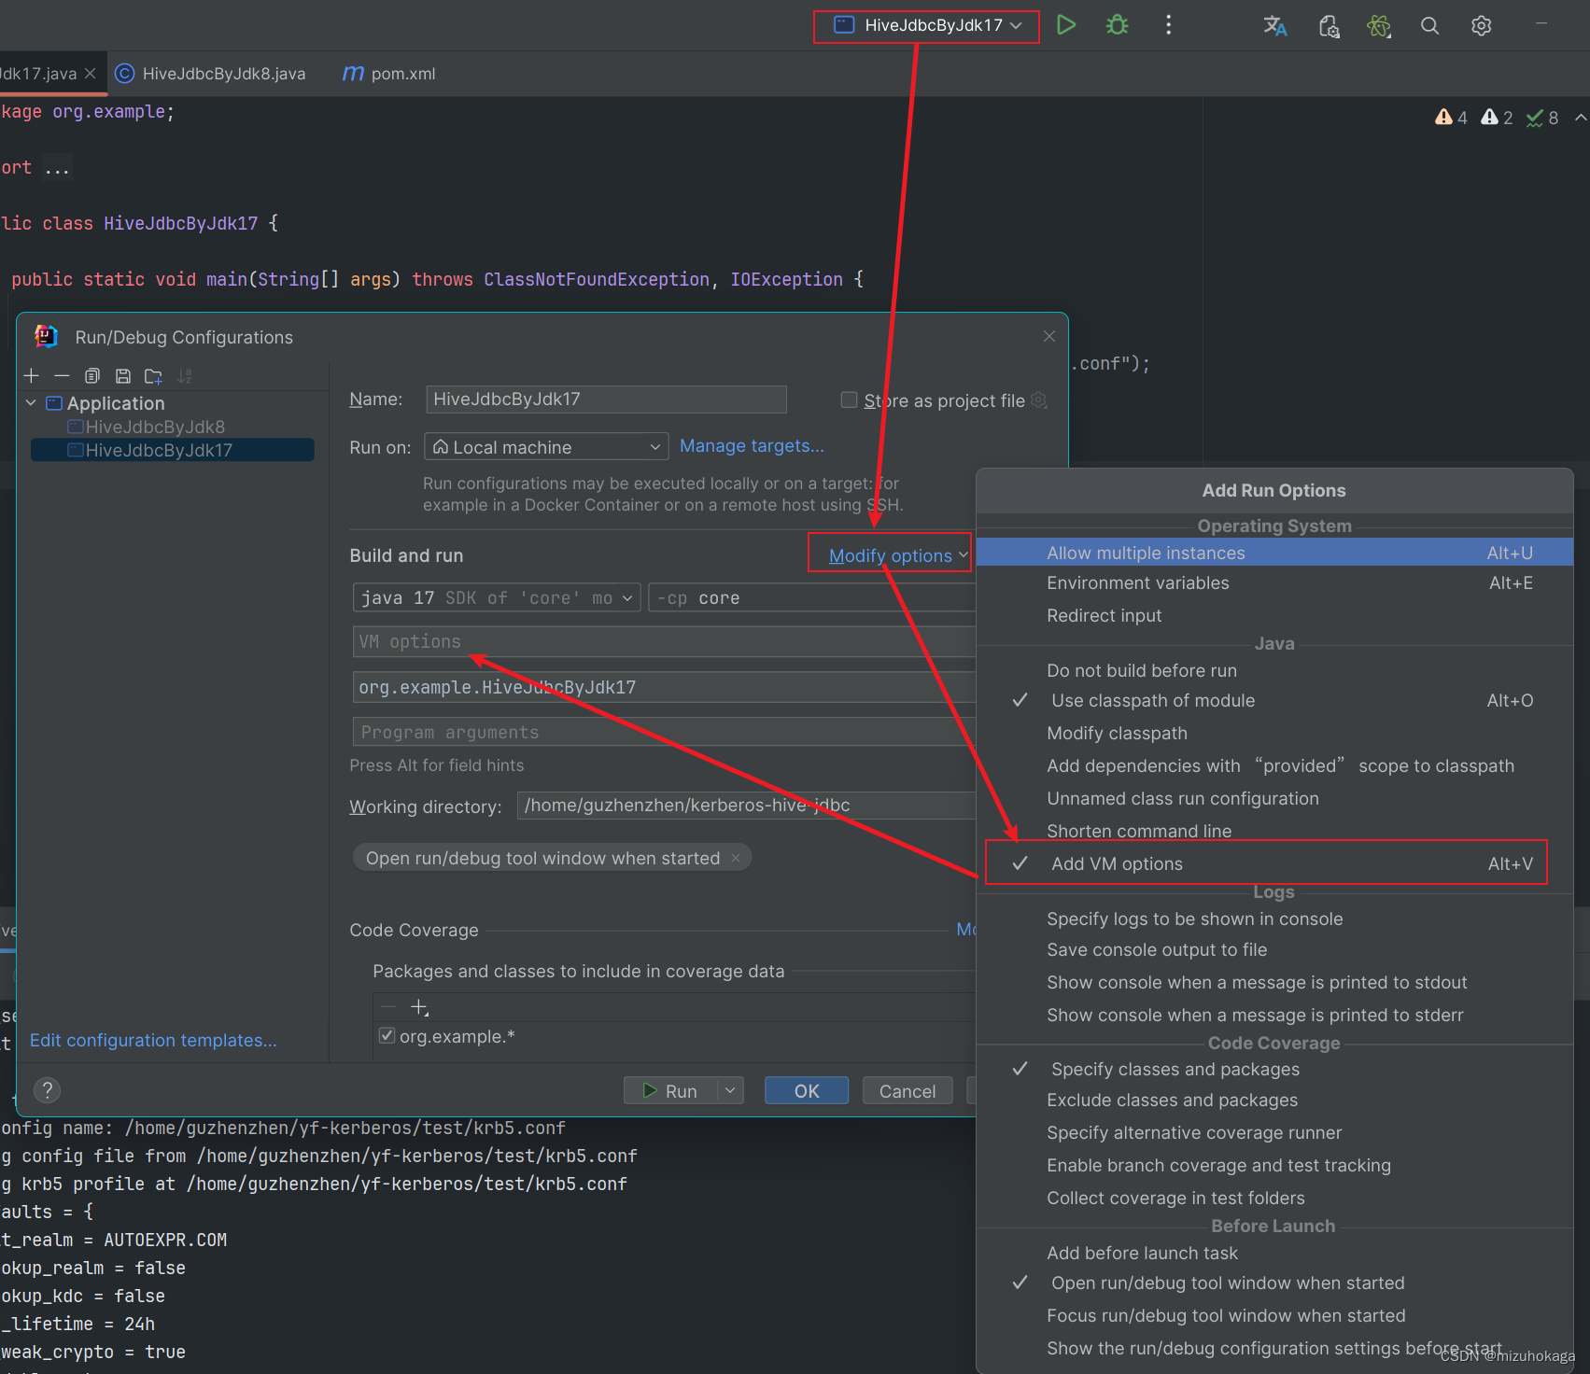This screenshot has width=1590, height=1374.
Task: Click the Program arguments field
Action: (x=665, y=733)
